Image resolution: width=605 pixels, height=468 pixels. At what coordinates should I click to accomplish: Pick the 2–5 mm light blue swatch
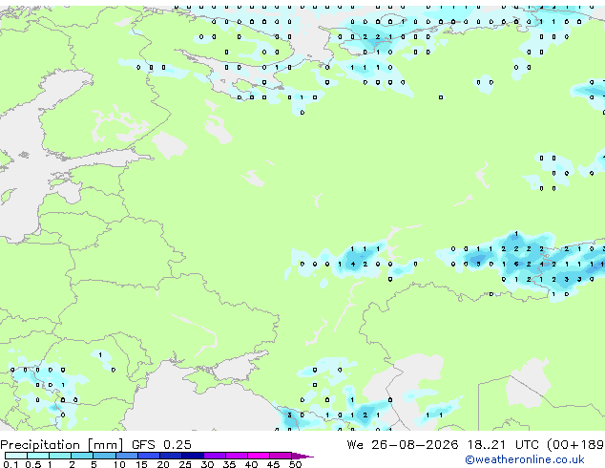click(82, 456)
